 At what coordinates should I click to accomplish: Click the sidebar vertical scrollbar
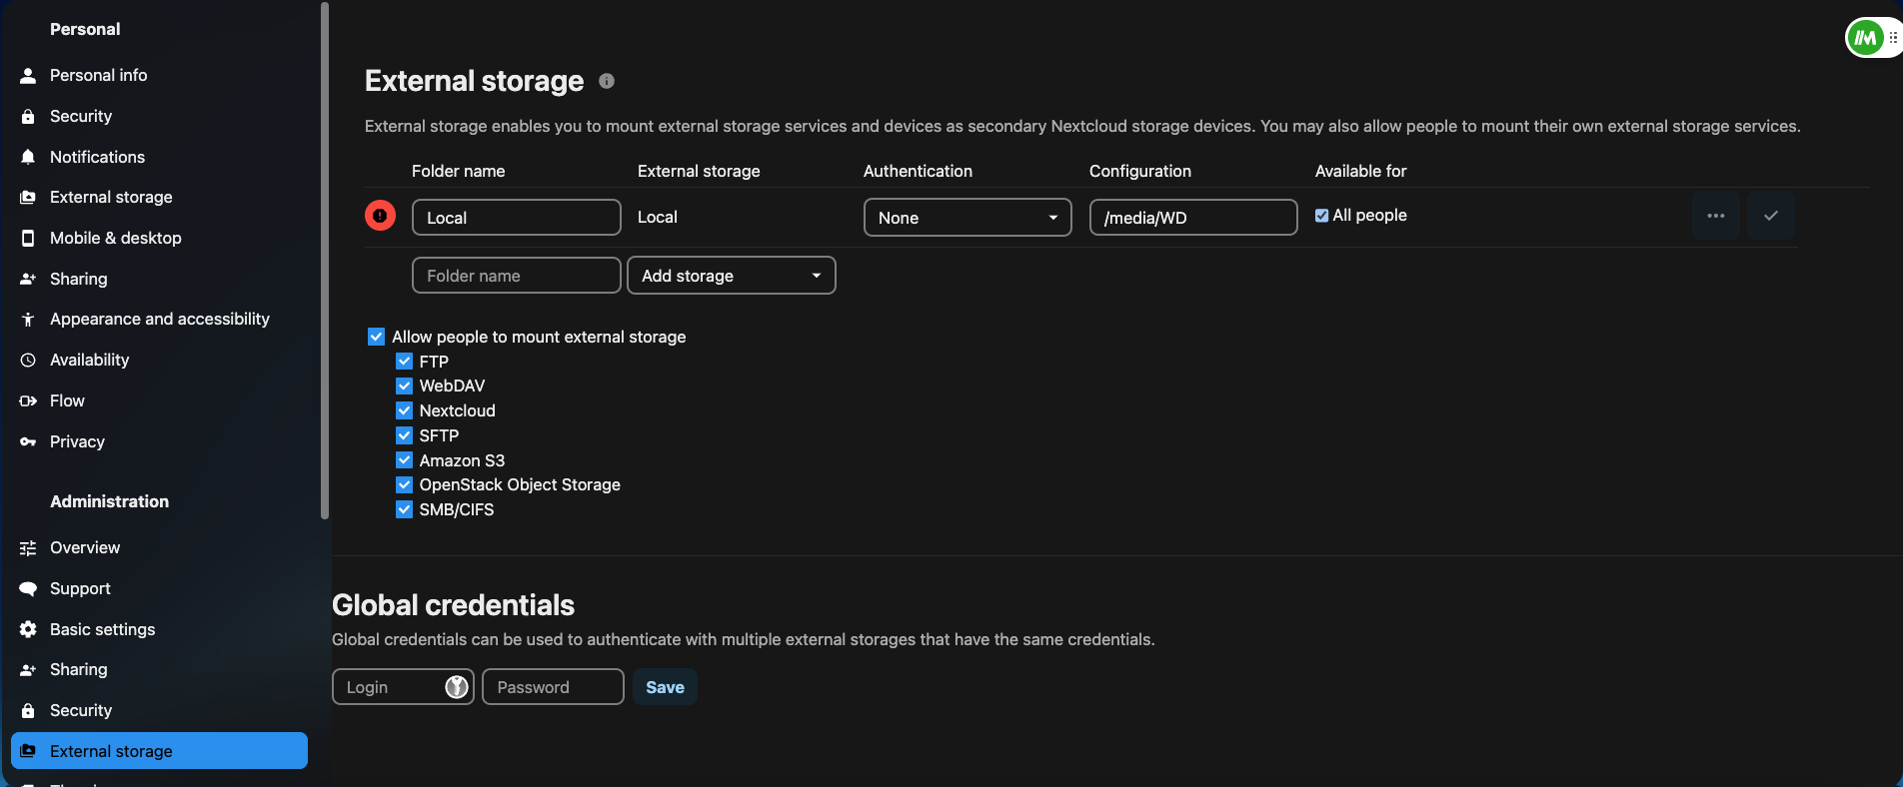(325, 260)
